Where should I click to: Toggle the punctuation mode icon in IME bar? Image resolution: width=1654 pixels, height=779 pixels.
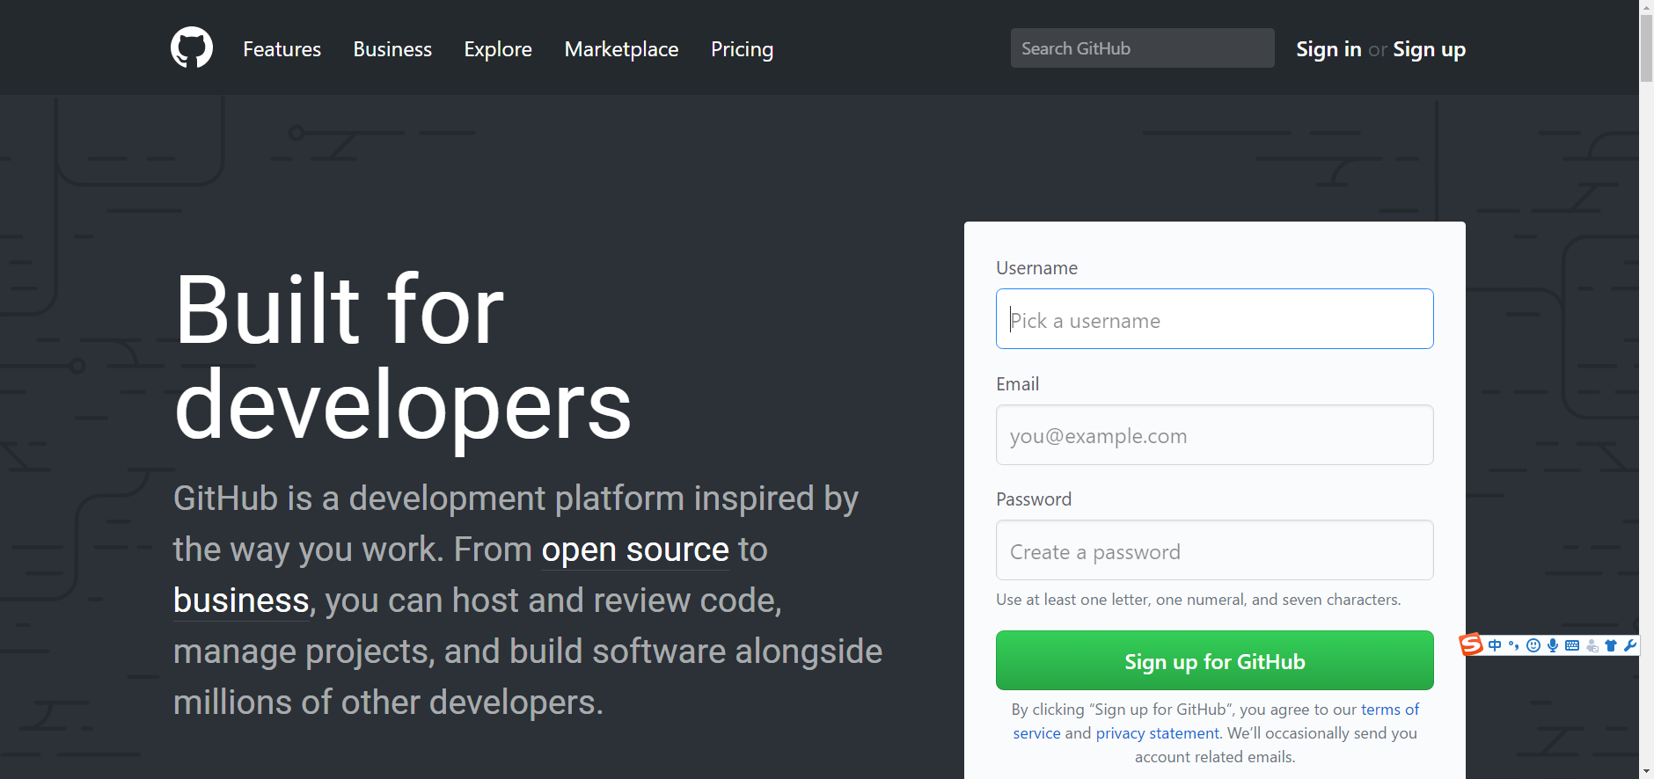1514,645
